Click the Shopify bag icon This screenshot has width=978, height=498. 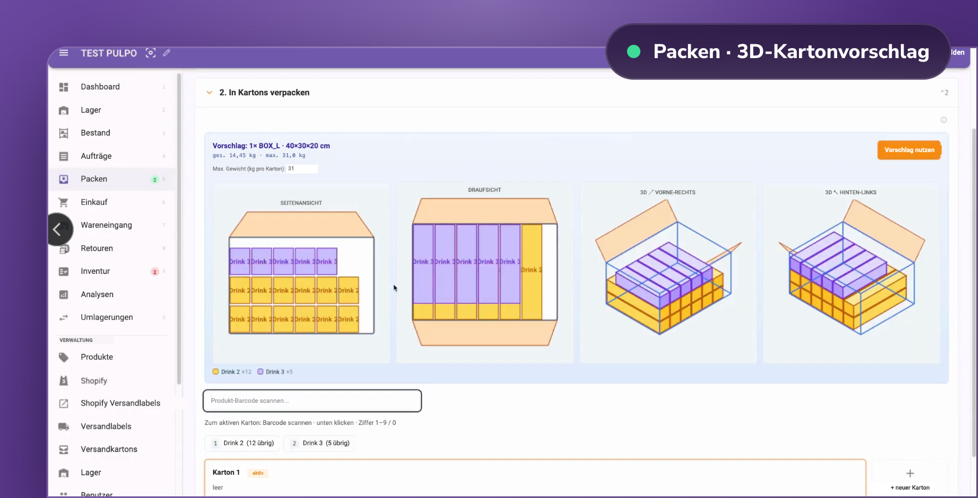pyautogui.click(x=64, y=381)
